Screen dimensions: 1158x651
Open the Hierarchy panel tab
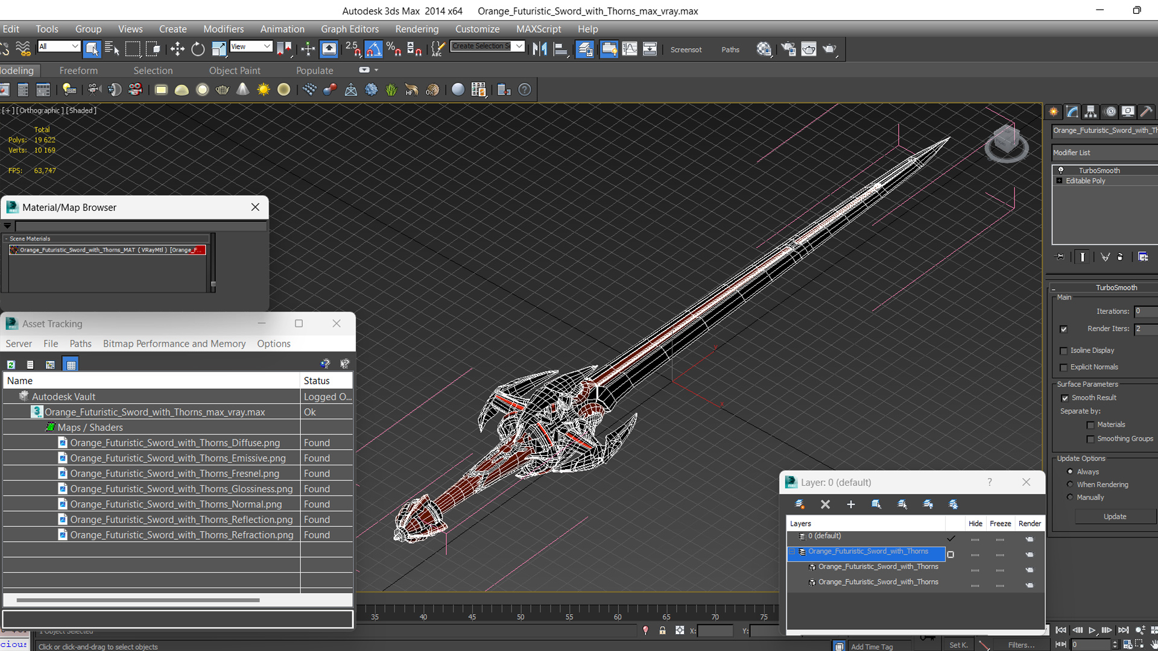1090,112
